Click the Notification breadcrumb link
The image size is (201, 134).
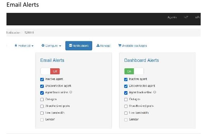13,33
